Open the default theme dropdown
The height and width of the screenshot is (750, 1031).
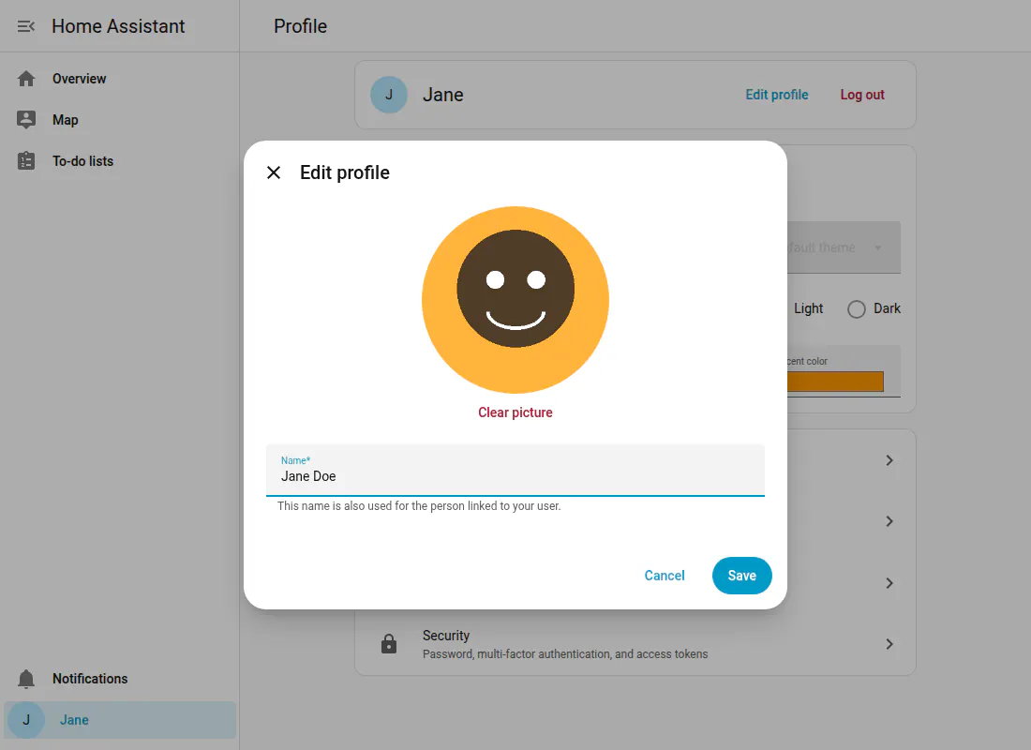pos(844,247)
